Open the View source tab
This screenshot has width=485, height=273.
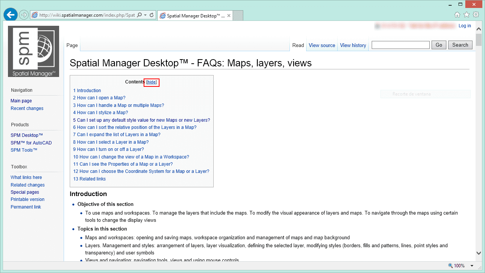coord(322,45)
